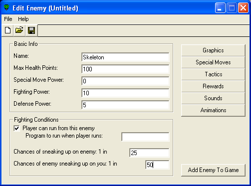This screenshot has width=251, height=186.
Task: Open the Help menu
Action: pos(23,19)
